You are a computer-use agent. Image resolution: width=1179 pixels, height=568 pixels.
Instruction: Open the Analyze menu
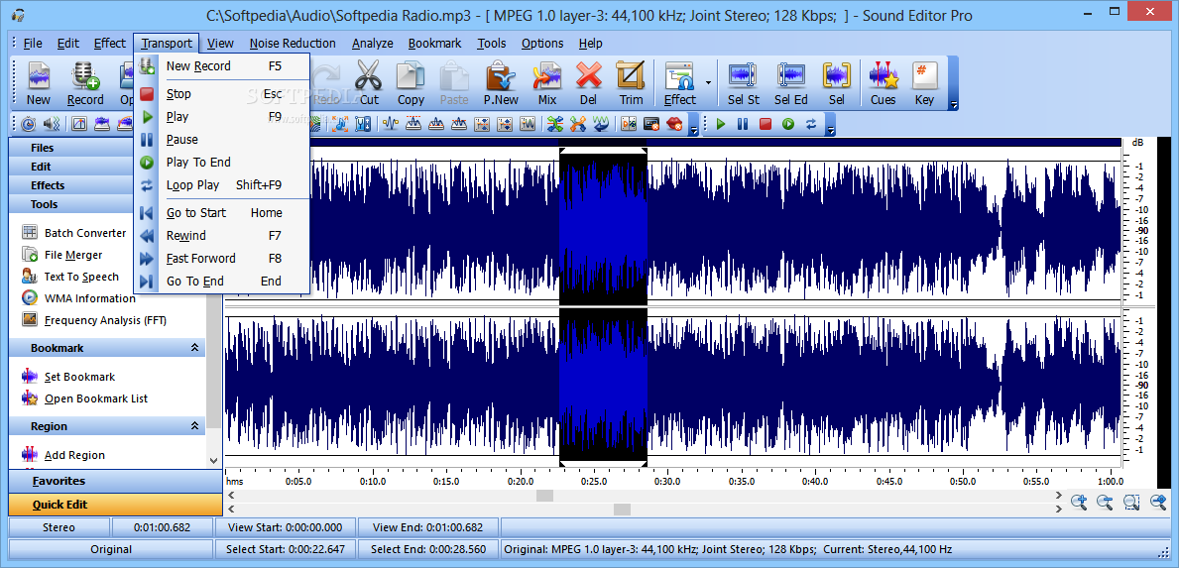click(372, 43)
